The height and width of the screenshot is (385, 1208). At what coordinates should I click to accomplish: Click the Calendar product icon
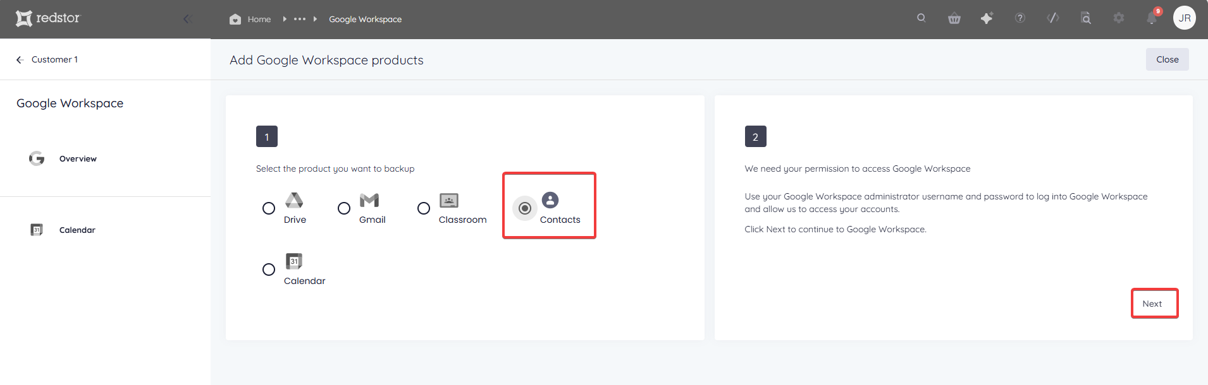coord(294,261)
